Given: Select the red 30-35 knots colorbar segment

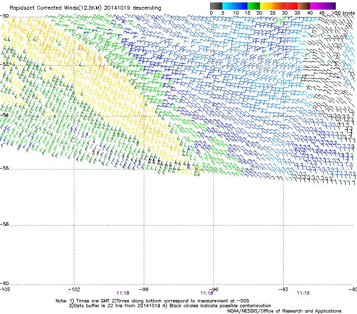Looking at the screenshot, I should [291, 6].
